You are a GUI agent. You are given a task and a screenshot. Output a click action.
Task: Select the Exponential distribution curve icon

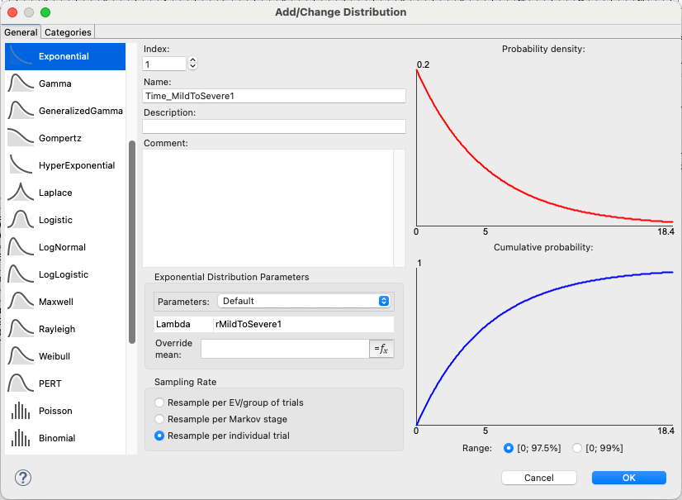[21, 56]
